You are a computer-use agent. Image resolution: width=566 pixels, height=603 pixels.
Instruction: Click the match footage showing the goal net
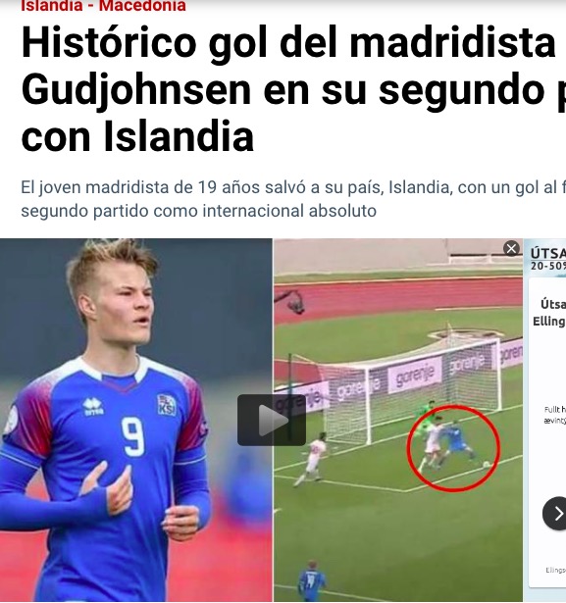point(398,420)
